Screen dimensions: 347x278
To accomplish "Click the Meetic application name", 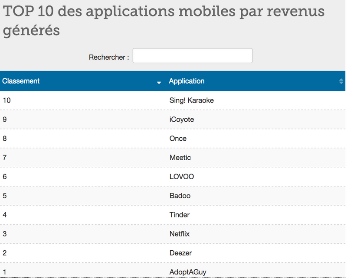I will (x=180, y=158).
